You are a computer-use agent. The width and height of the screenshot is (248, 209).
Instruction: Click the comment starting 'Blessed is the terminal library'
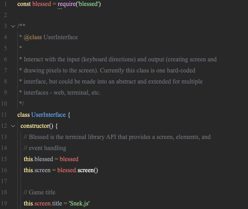click(x=117, y=137)
